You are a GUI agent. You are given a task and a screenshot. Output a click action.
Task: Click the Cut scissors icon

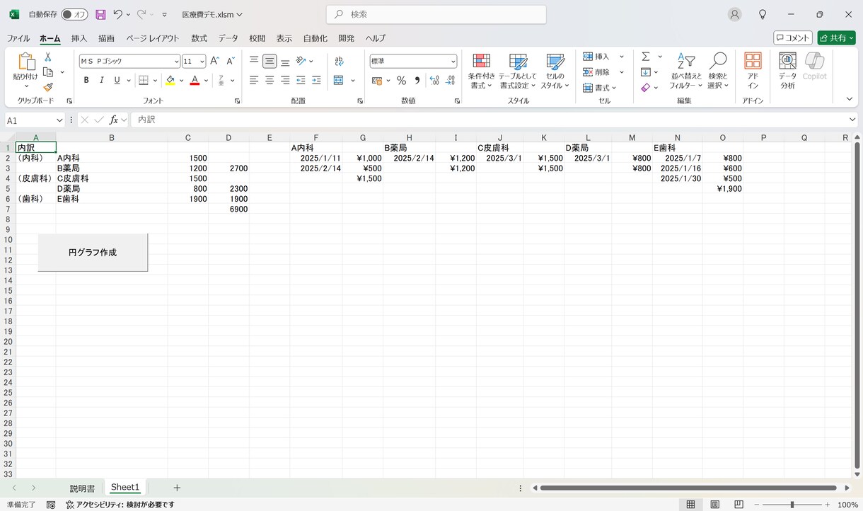click(x=48, y=57)
